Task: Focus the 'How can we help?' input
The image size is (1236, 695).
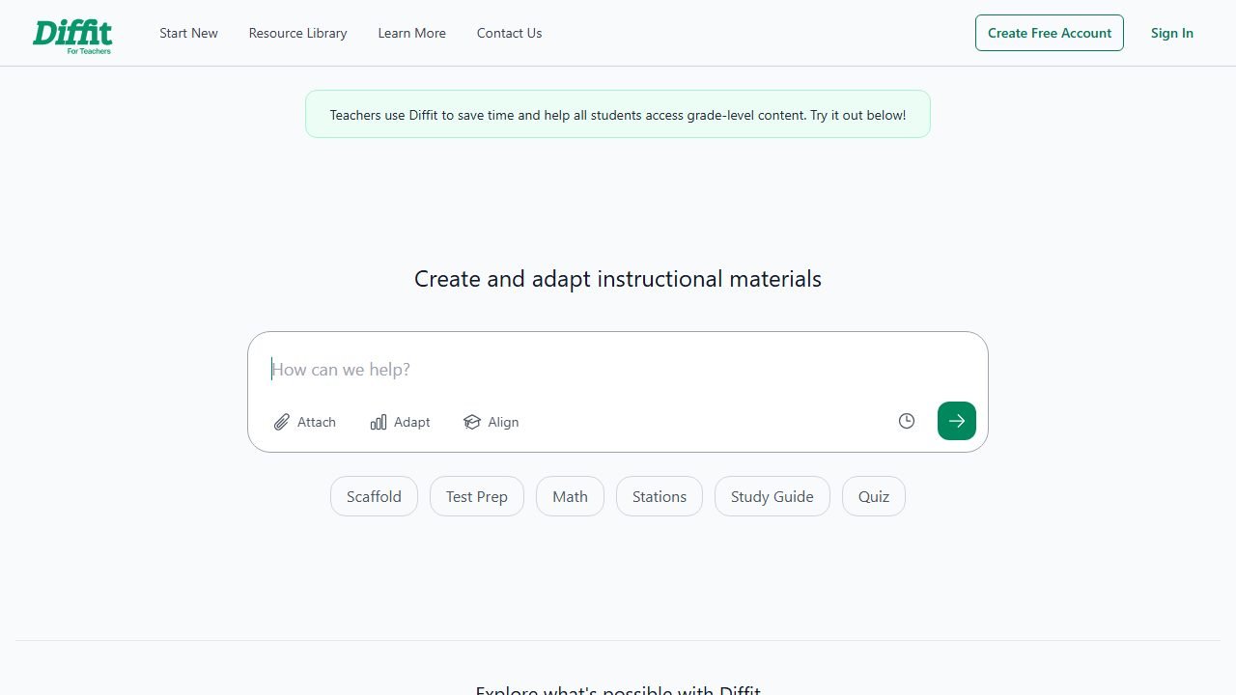Action: [618, 370]
